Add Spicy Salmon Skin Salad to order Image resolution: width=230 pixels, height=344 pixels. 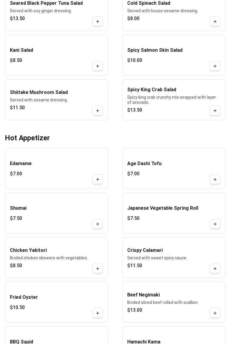point(215,66)
